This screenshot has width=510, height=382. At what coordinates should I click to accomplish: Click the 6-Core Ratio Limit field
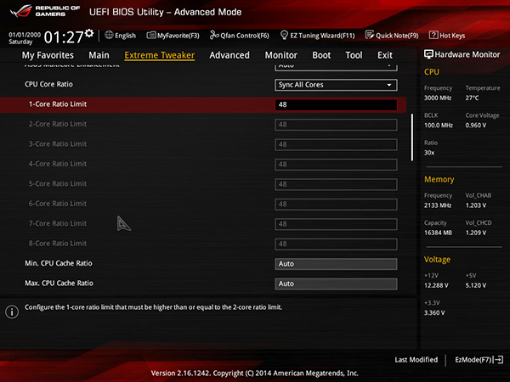pos(336,205)
